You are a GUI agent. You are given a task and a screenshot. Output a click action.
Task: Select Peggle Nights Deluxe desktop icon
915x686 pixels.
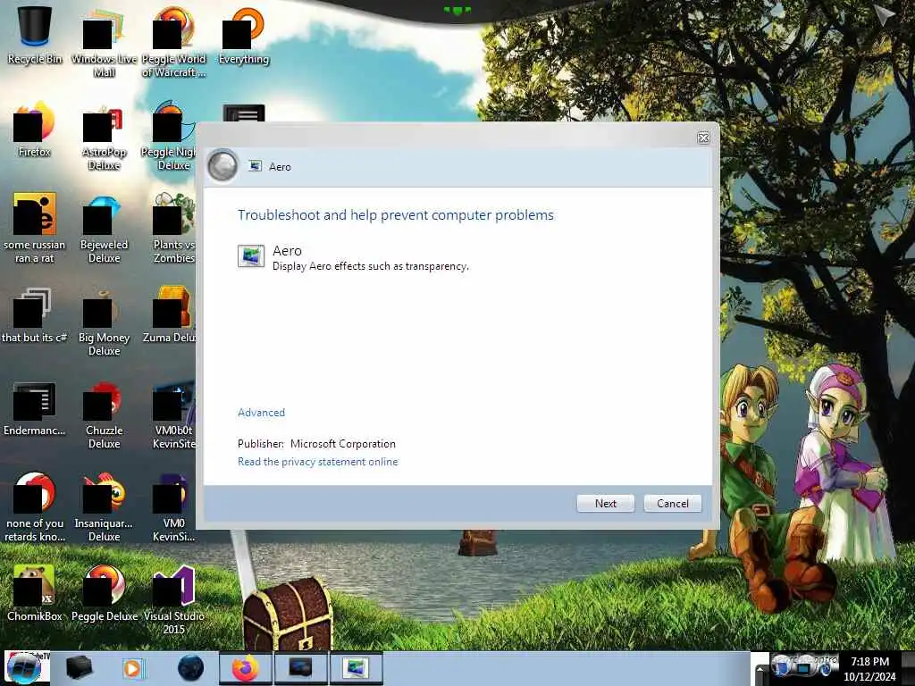coord(169,137)
